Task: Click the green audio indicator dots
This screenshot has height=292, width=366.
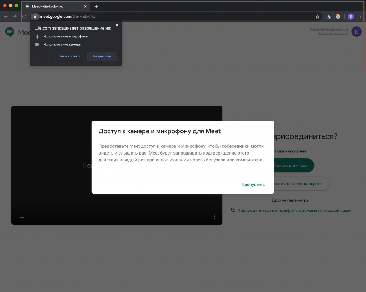Action: tap(22, 217)
